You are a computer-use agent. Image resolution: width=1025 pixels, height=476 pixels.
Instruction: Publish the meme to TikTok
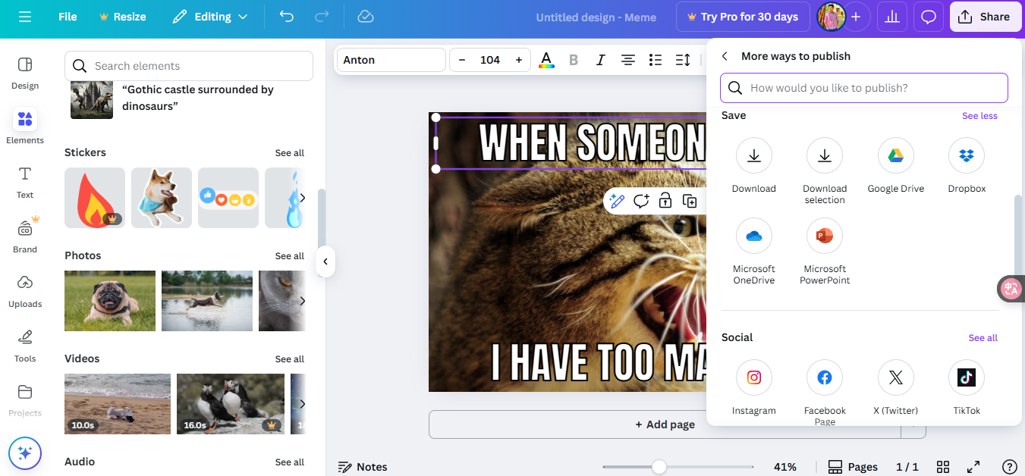[966, 377]
